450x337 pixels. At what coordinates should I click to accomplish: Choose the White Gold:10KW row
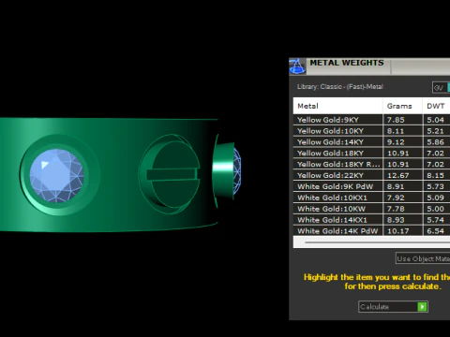click(x=371, y=209)
